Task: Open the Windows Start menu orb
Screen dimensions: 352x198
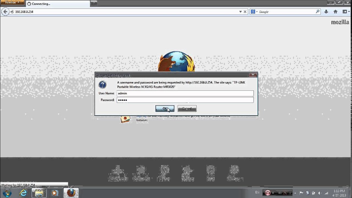Action: (7, 193)
